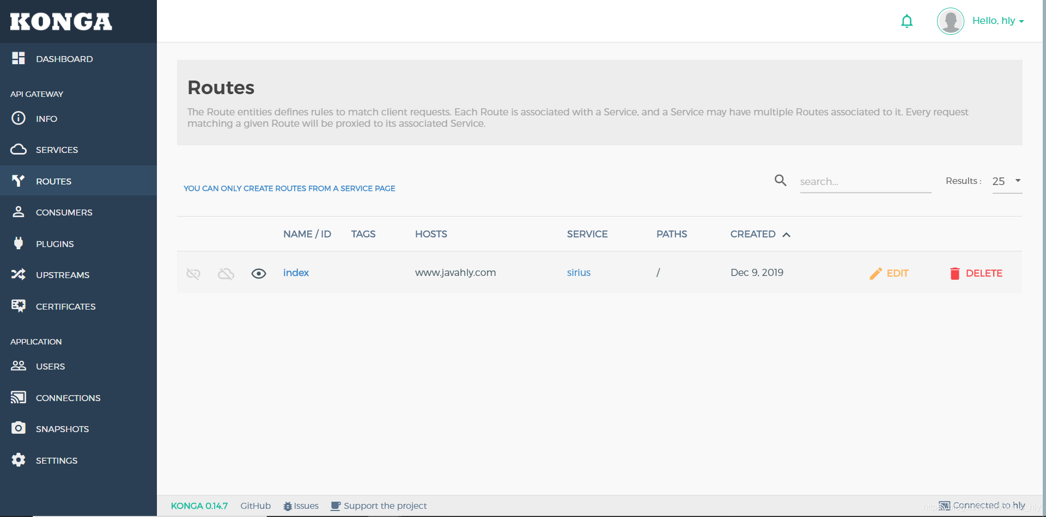This screenshot has height=517, width=1046.
Task: Open the sirius service link
Action: [x=579, y=273]
